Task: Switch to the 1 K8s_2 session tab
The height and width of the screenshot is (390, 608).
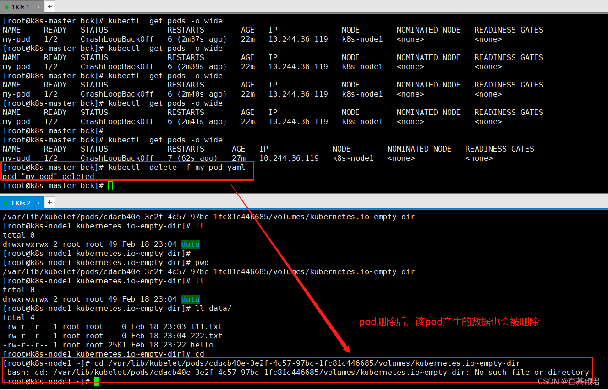Action: (21, 203)
